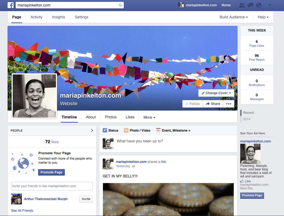
Task: Click the post privacy globe icon
Action: click(x=133, y=166)
